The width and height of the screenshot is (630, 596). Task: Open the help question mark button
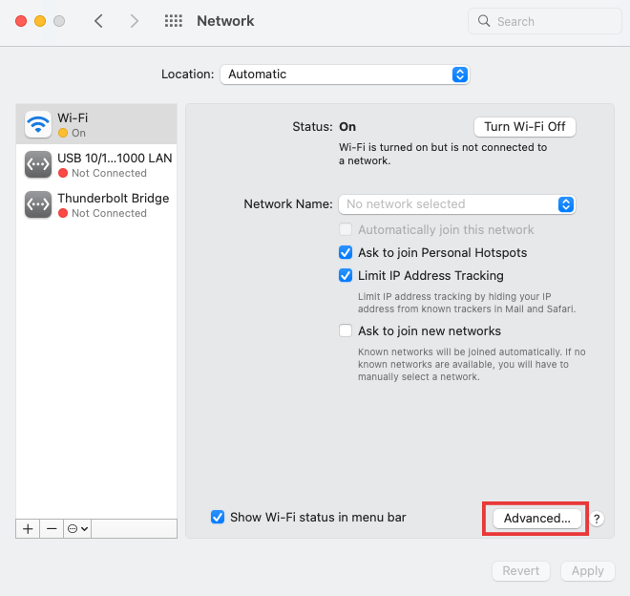597,519
